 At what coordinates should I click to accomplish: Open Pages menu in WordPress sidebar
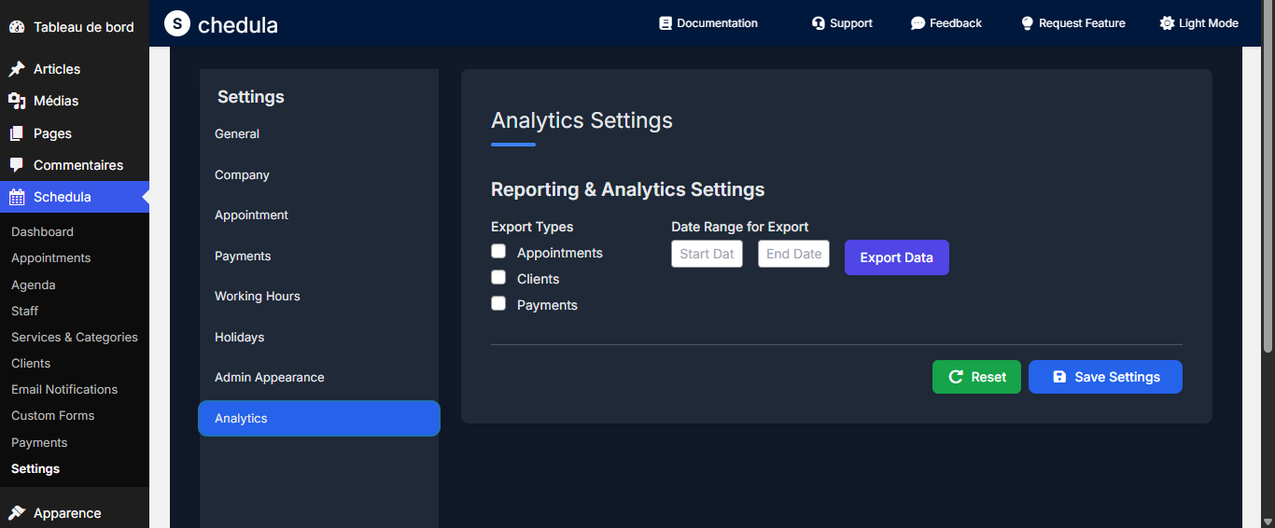coord(75,133)
